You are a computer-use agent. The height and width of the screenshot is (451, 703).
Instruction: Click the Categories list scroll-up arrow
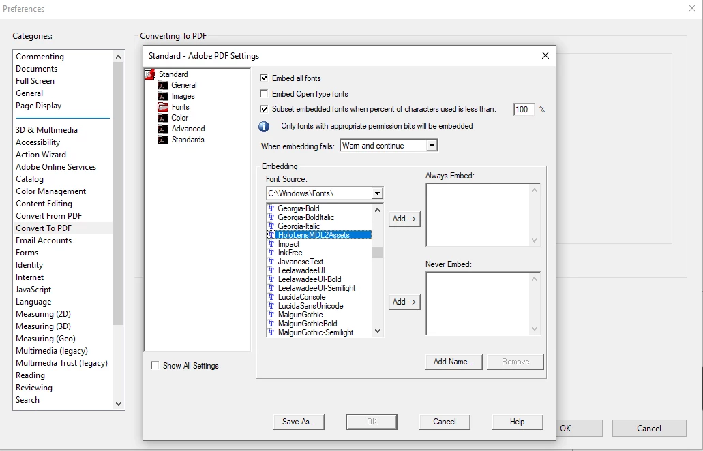tap(119, 57)
